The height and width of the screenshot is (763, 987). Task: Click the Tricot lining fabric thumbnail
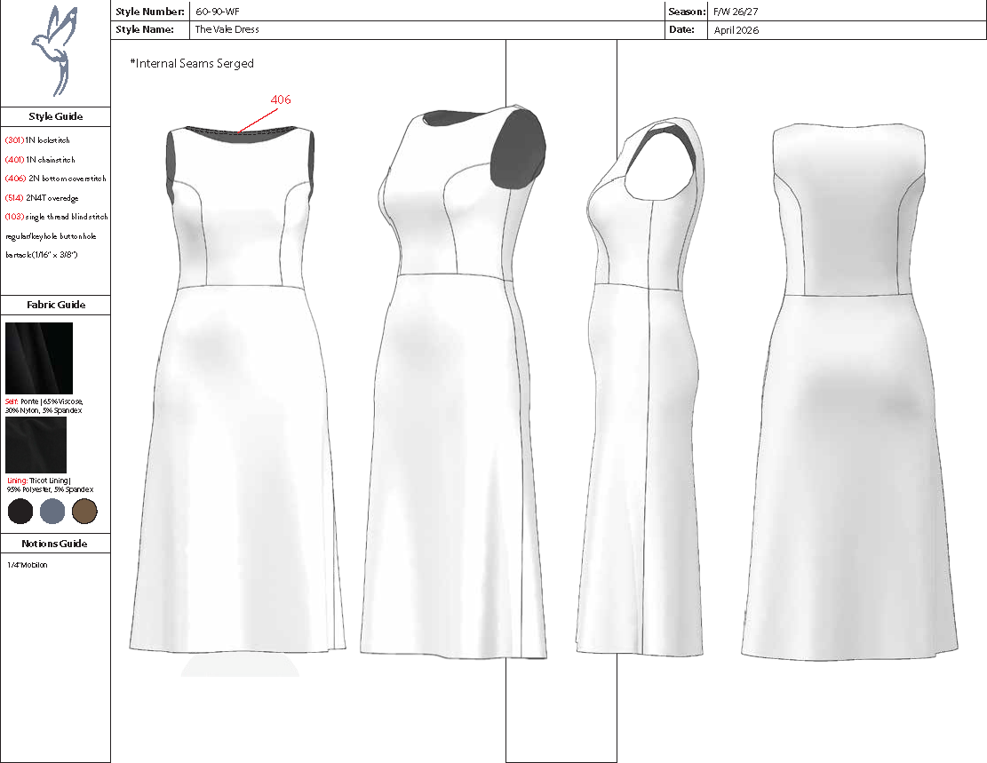[38, 444]
